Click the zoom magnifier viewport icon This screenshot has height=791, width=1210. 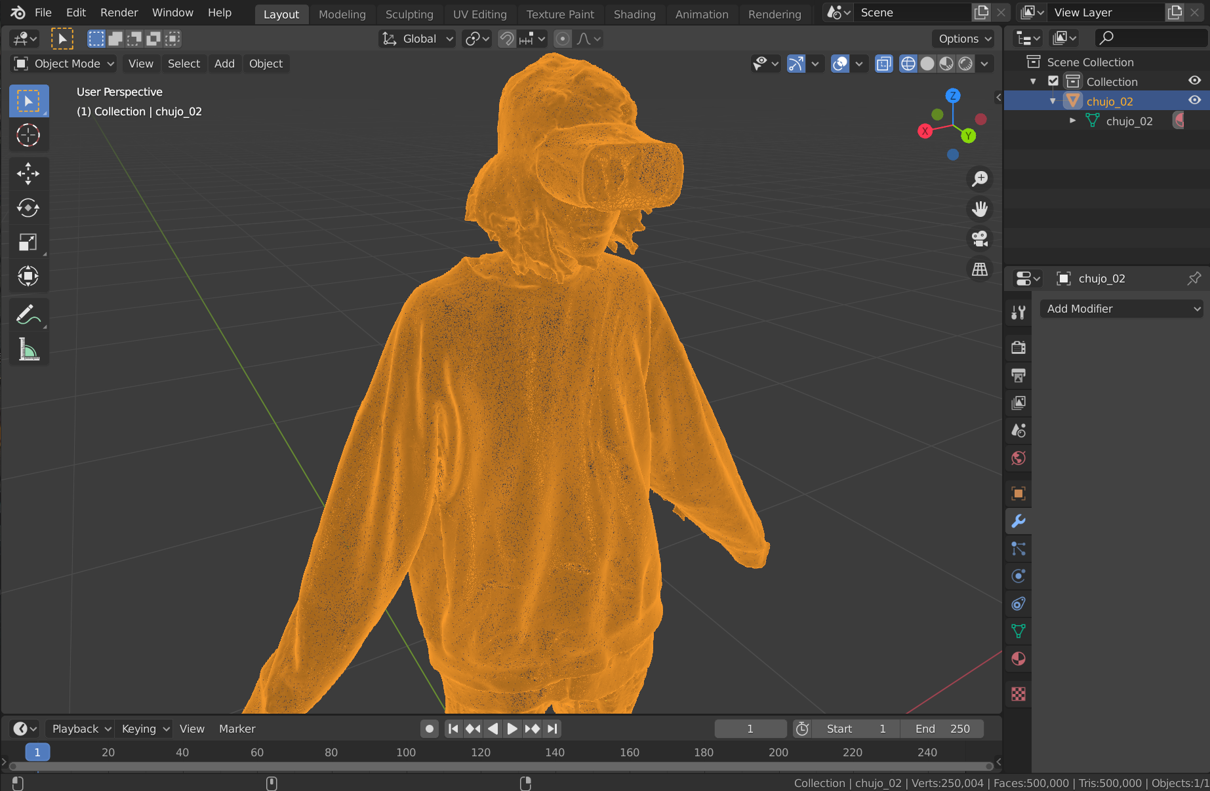980,178
